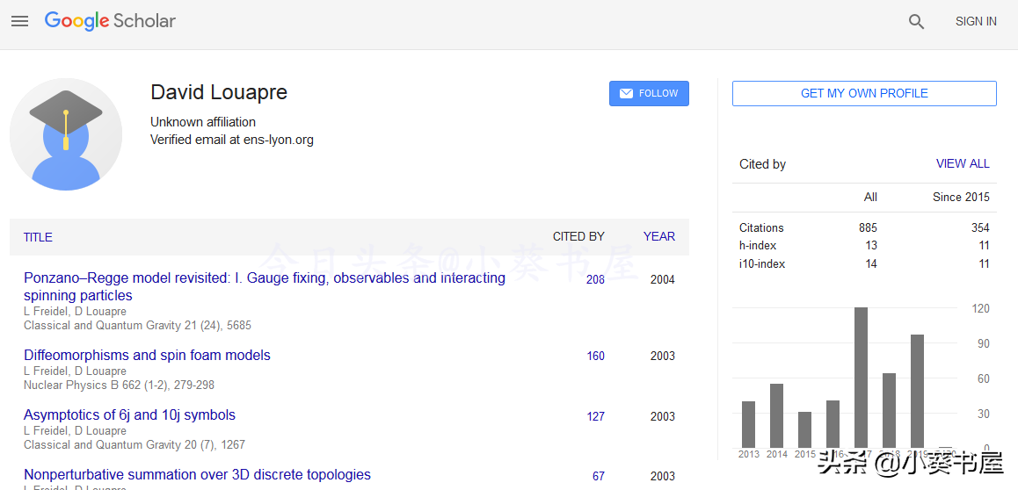Click the profile avatar picture
The height and width of the screenshot is (490, 1018).
(x=66, y=134)
